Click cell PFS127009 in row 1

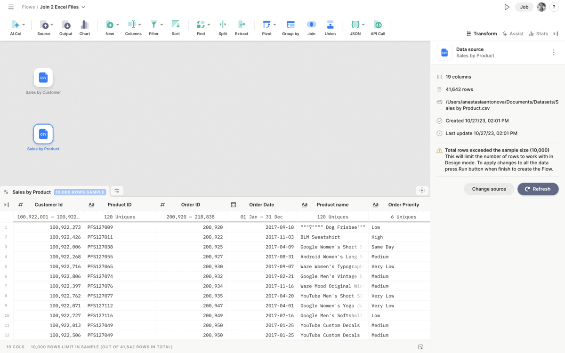click(120, 227)
